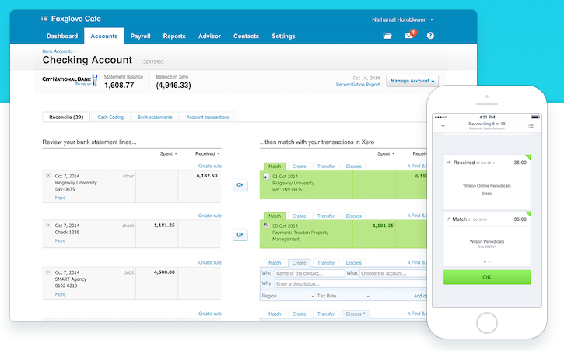
Task: Open the Foxglove Cafe menu list icon
Action: (x=44, y=19)
